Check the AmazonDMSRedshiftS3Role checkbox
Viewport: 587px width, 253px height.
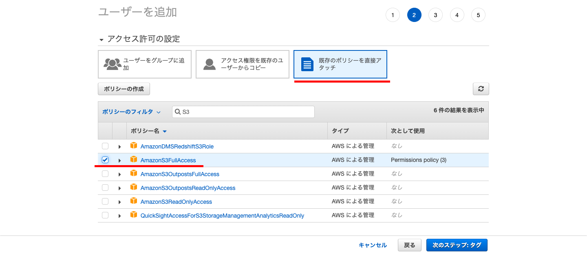(x=105, y=146)
